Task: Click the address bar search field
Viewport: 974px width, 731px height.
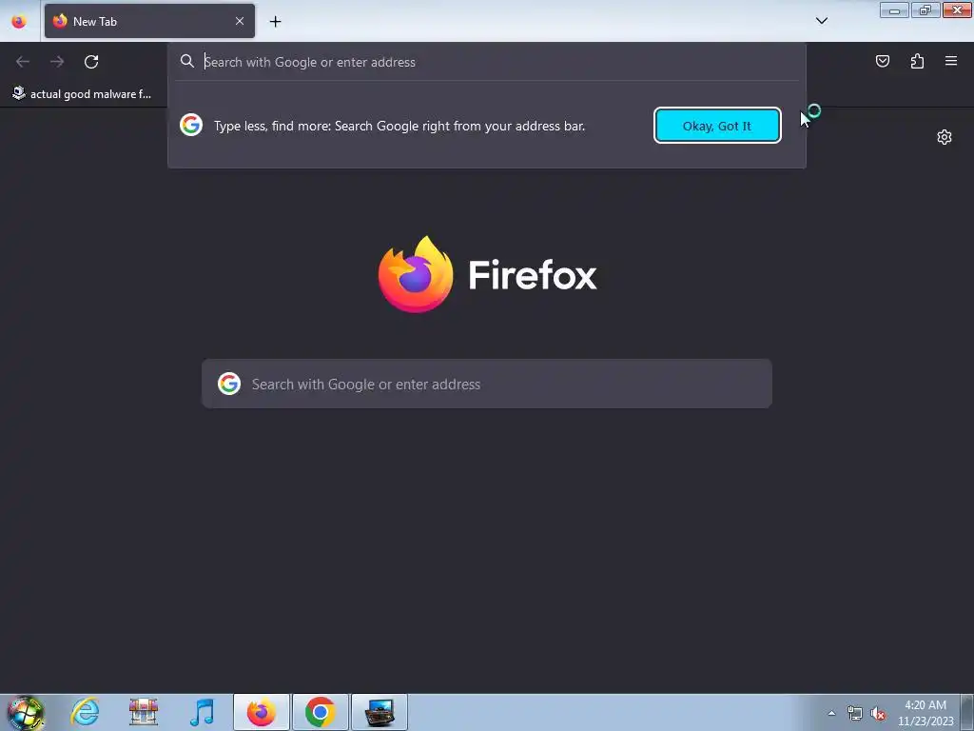Action: 487,62
